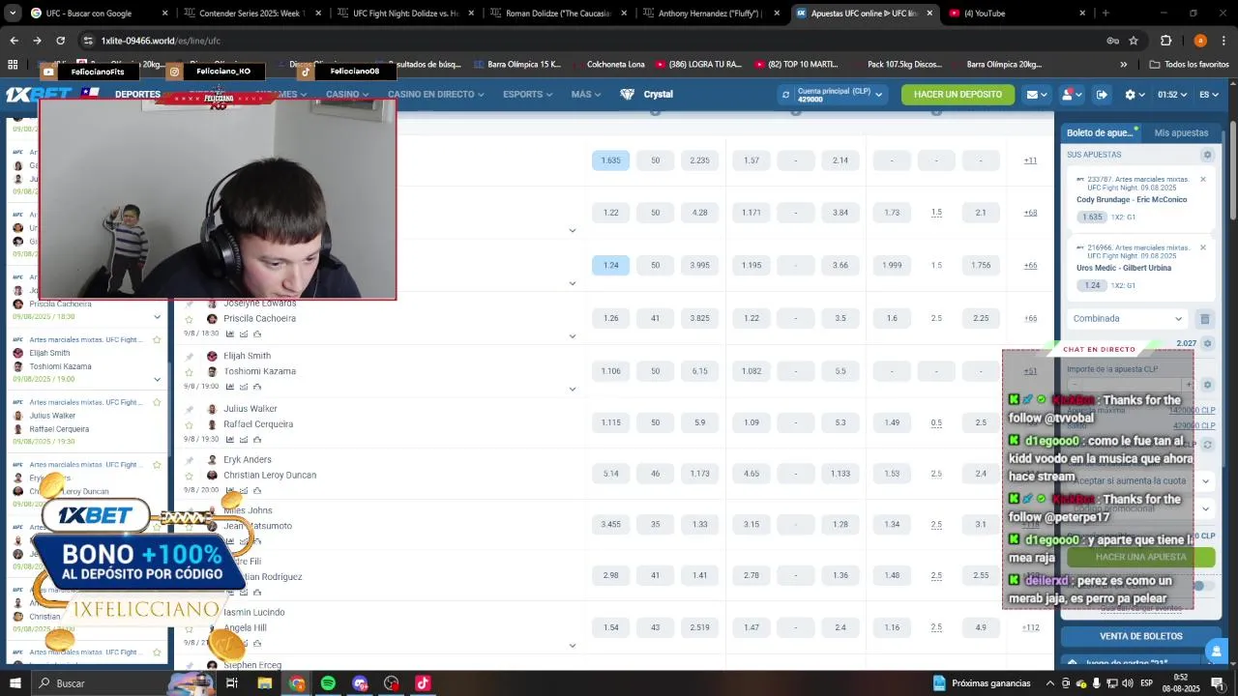This screenshot has width=1238, height=696.
Task: Collapse Priscila Cachoeira sidebar event
Action: tap(157, 316)
